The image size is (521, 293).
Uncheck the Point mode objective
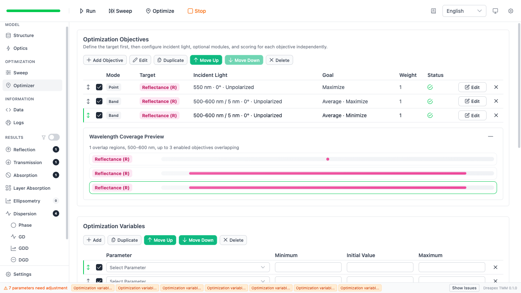[99, 87]
